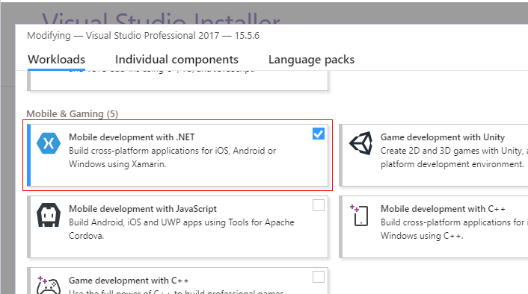Tick the Game development with C++ checkbox
528x294 pixels.
pyautogui.click(x=318, y=277)
